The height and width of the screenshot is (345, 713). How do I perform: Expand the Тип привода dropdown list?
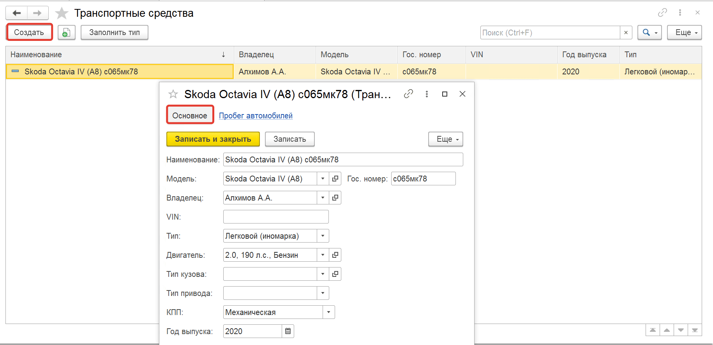tap(323, 293)
